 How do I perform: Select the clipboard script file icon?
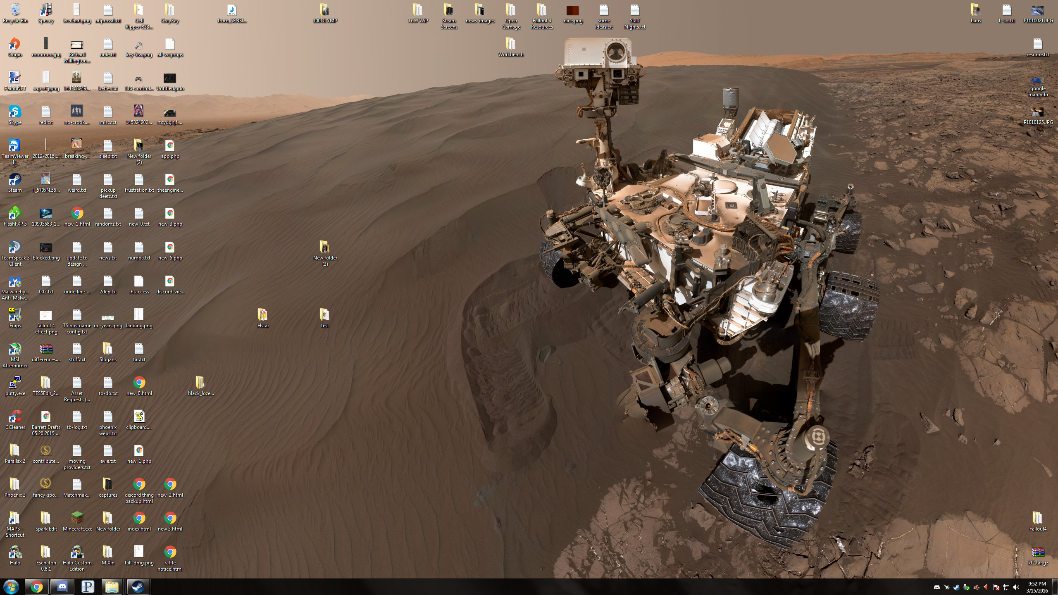tap(139, 420)
